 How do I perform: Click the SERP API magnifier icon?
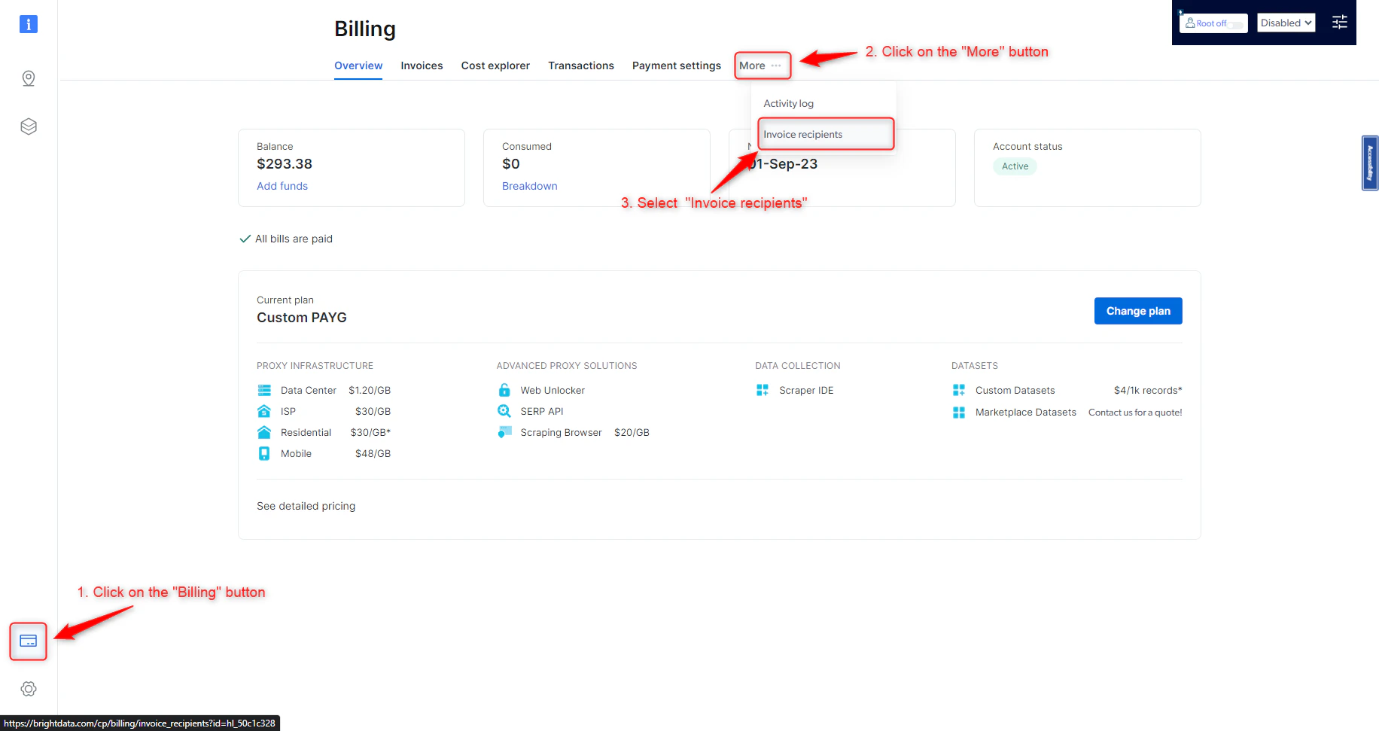click(x=504, y=411)
